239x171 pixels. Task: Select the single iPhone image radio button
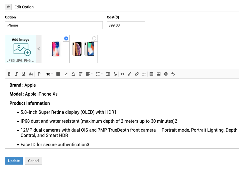click(66, 38)
